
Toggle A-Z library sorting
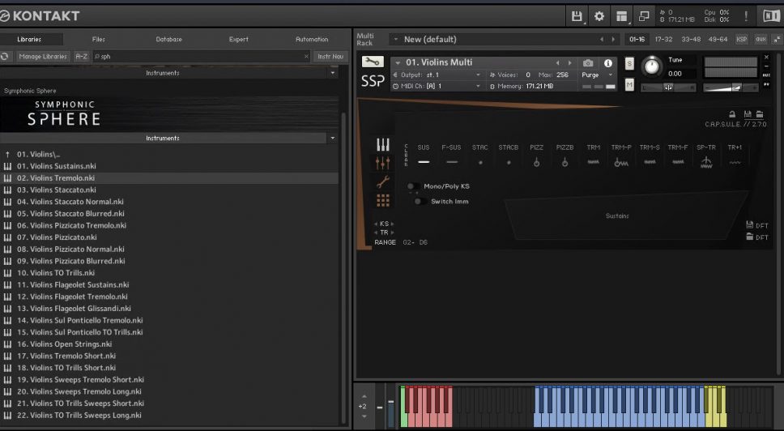[x=81, y=57]
